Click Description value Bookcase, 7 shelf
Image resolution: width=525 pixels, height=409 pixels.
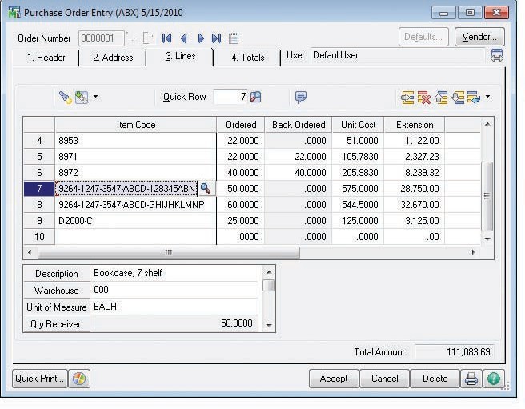[174, 273]
